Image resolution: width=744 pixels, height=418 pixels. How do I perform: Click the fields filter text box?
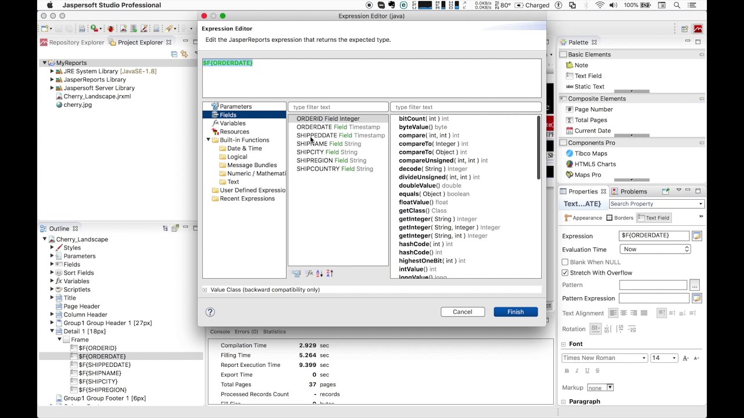pos(338,107)
